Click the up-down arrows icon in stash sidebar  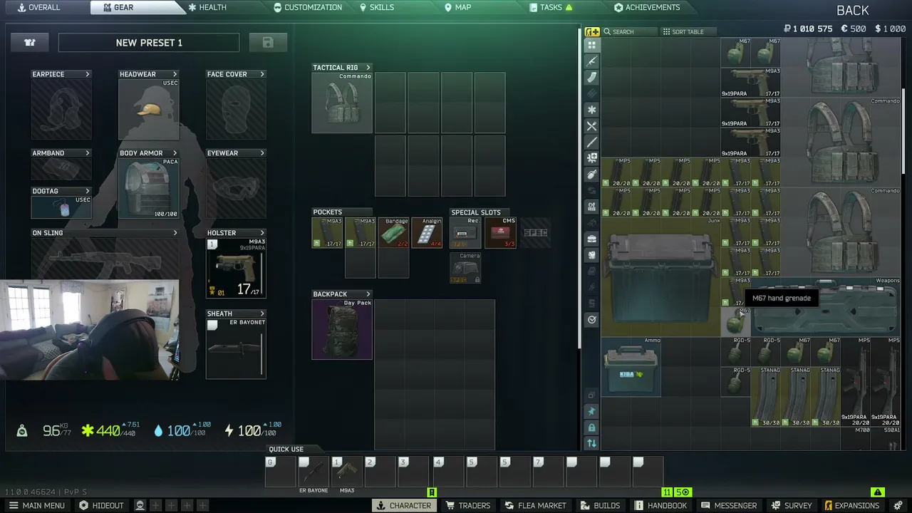591,443
